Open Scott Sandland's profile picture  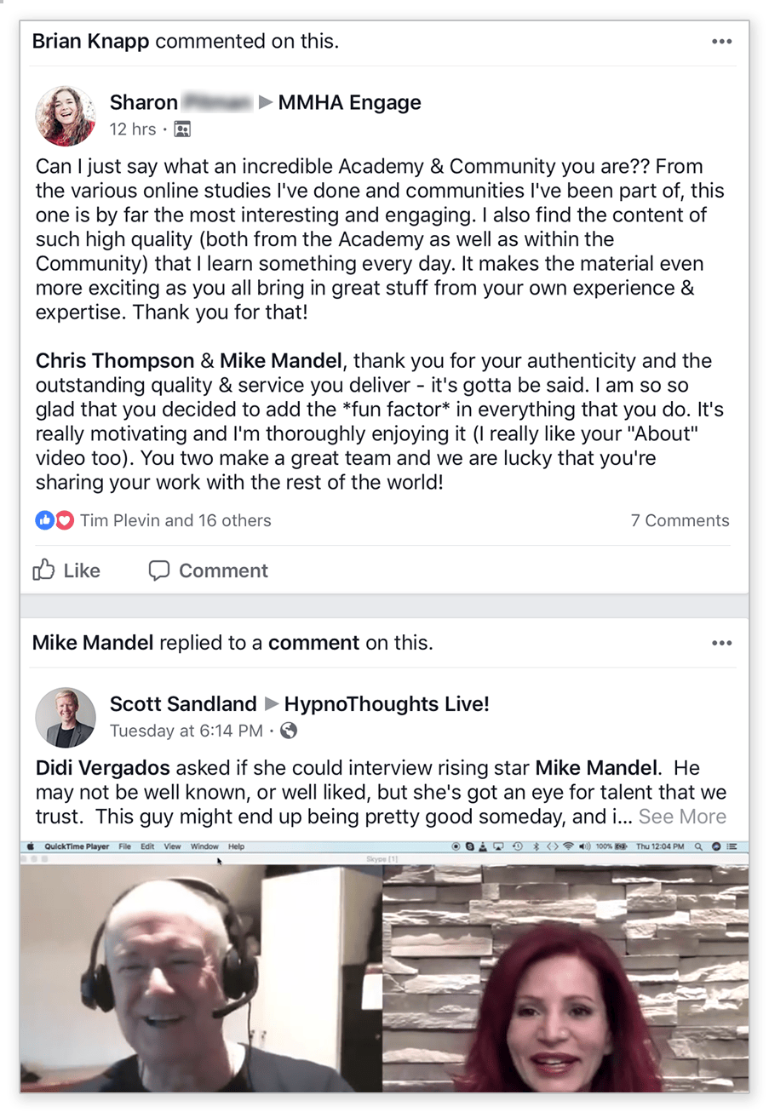(66, 717)
